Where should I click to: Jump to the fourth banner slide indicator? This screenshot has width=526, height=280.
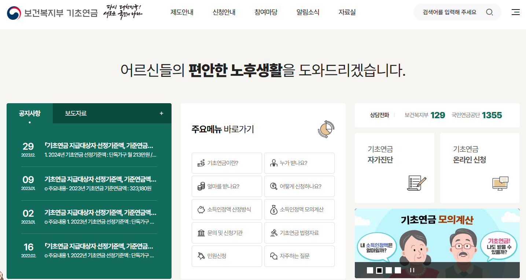pyautogui.click(x=398, y=270)
